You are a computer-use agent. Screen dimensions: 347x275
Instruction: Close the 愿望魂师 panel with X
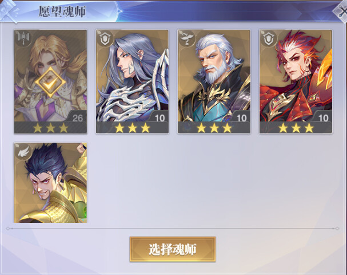[342, 11]
